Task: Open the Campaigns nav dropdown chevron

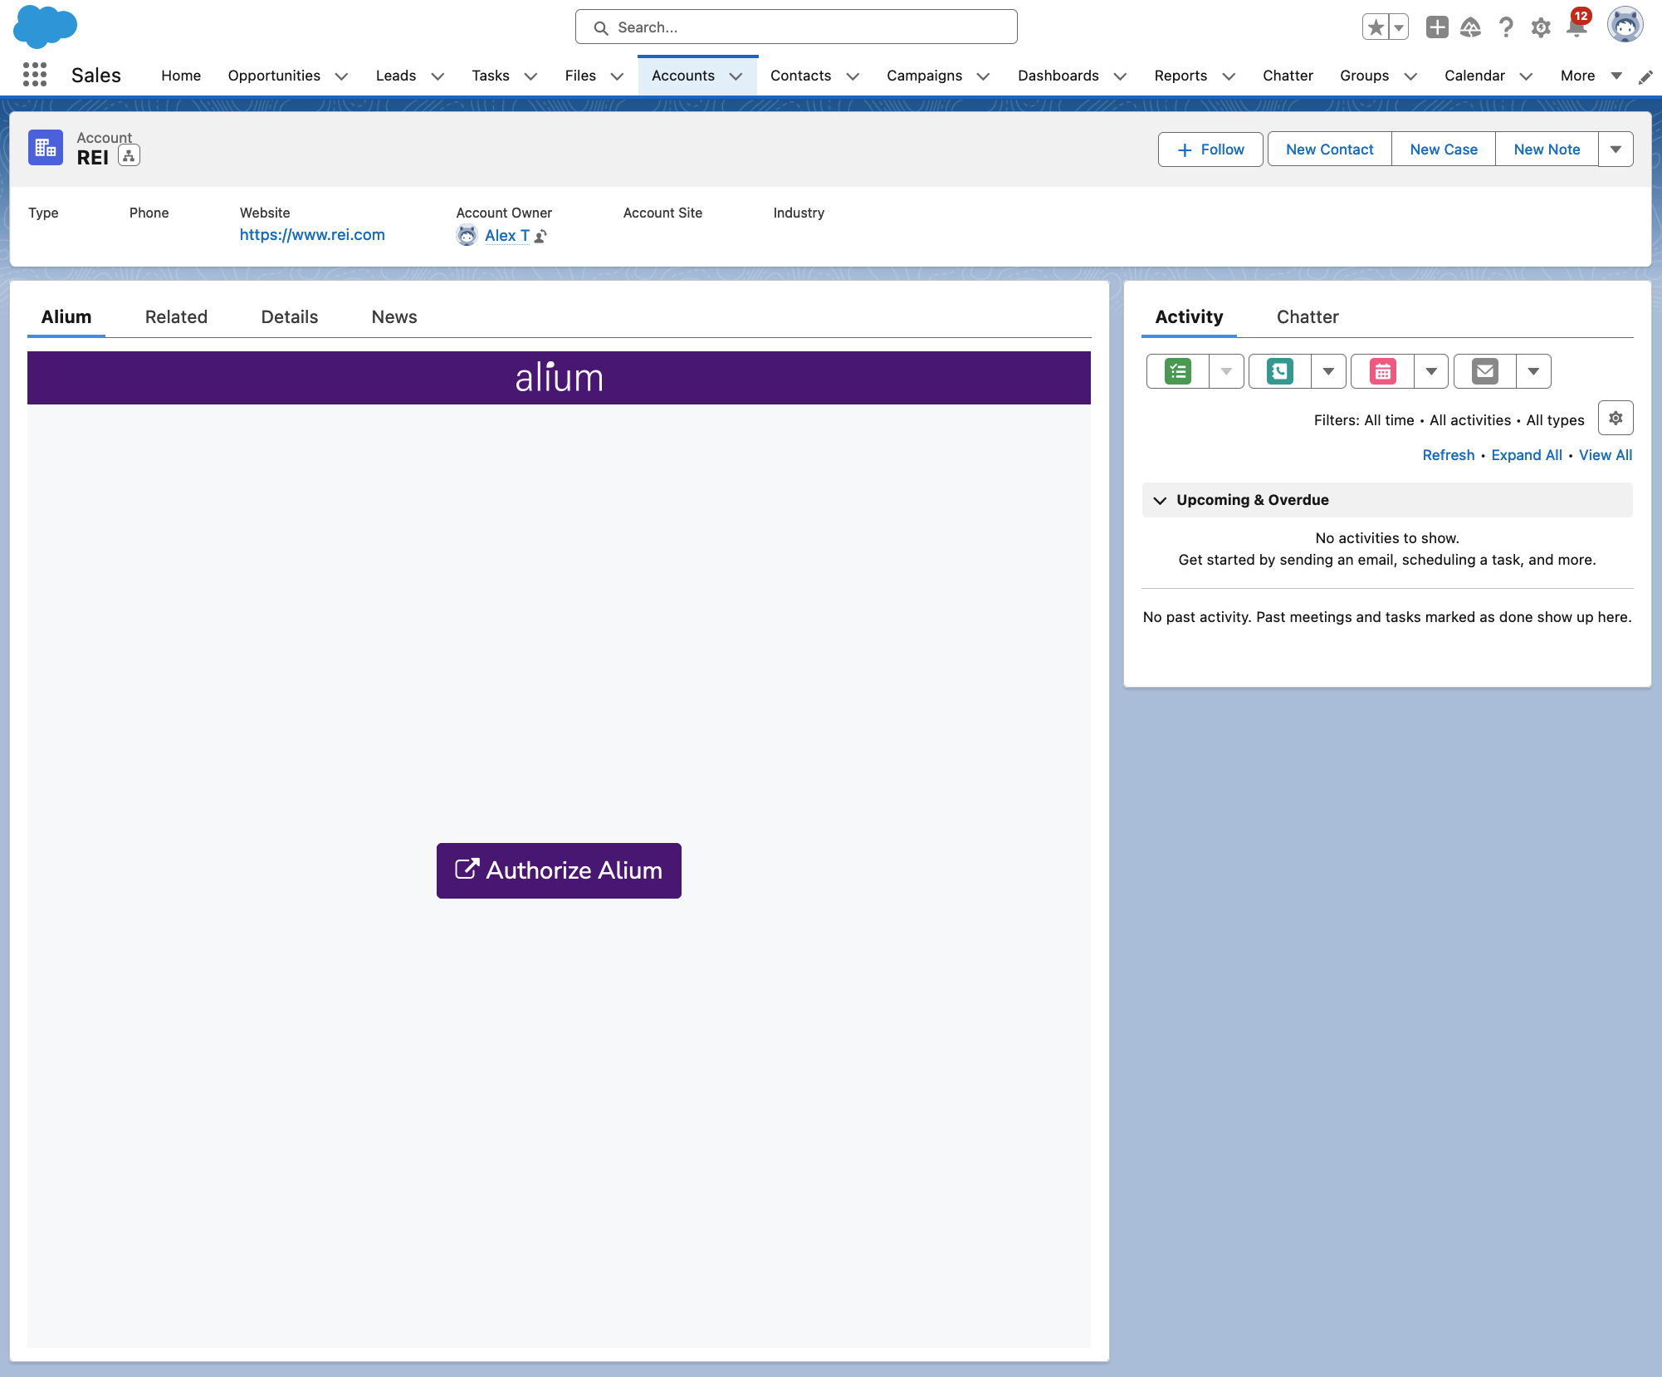Action: click(x=983, y=76)
